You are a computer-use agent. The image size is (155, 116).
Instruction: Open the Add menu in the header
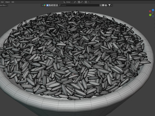[x=2, y=2]
